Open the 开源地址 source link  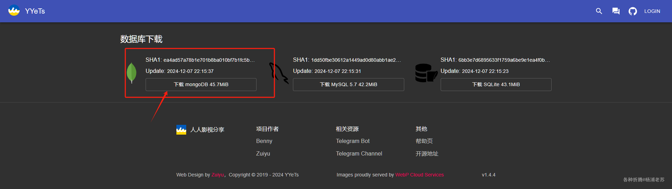[x=427, y=153]
